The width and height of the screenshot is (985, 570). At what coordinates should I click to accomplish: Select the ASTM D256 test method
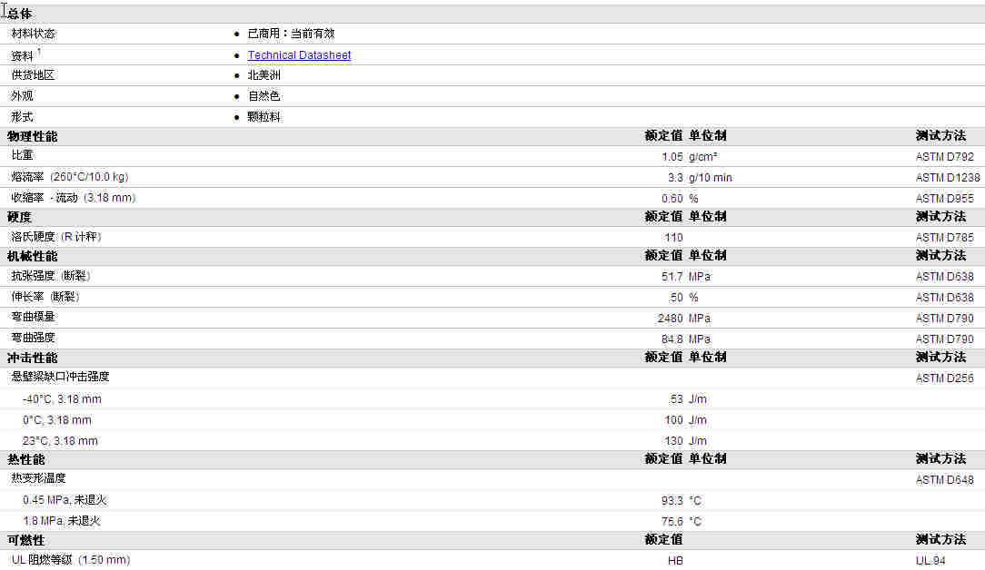(x=944, y=378)
